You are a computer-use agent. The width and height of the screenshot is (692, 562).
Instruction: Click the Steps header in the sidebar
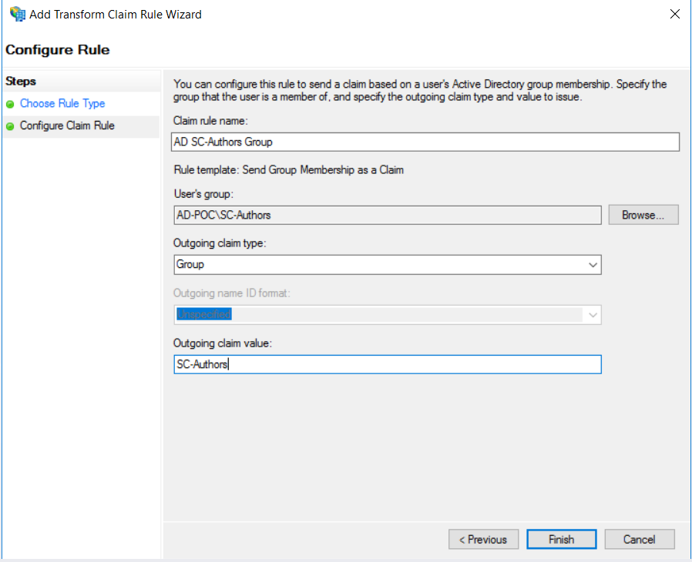pyautogui.click(x=21, y=82)
